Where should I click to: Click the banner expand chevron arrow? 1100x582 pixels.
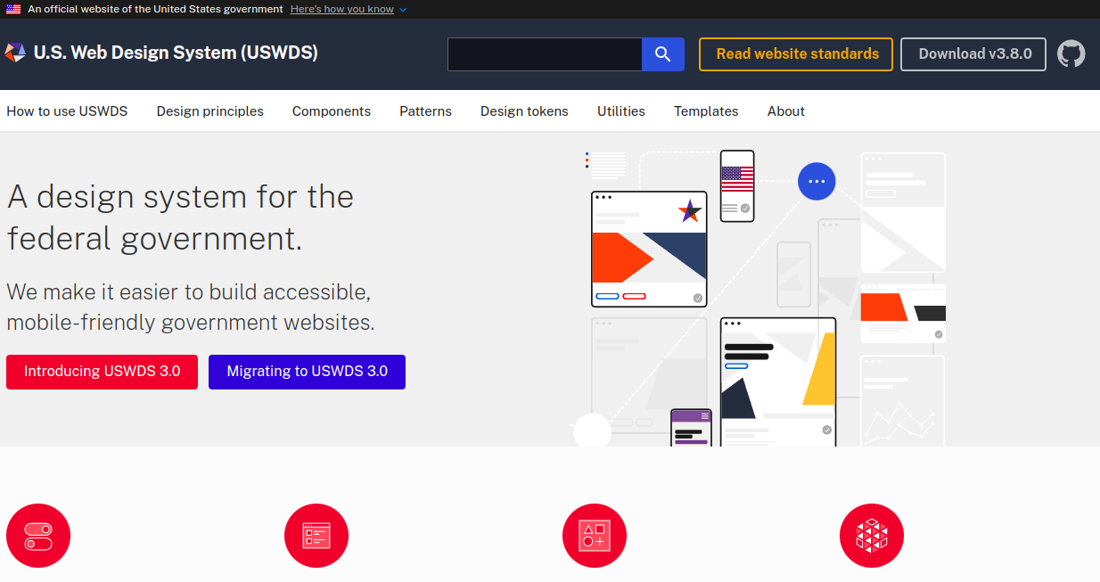[403, 10]
